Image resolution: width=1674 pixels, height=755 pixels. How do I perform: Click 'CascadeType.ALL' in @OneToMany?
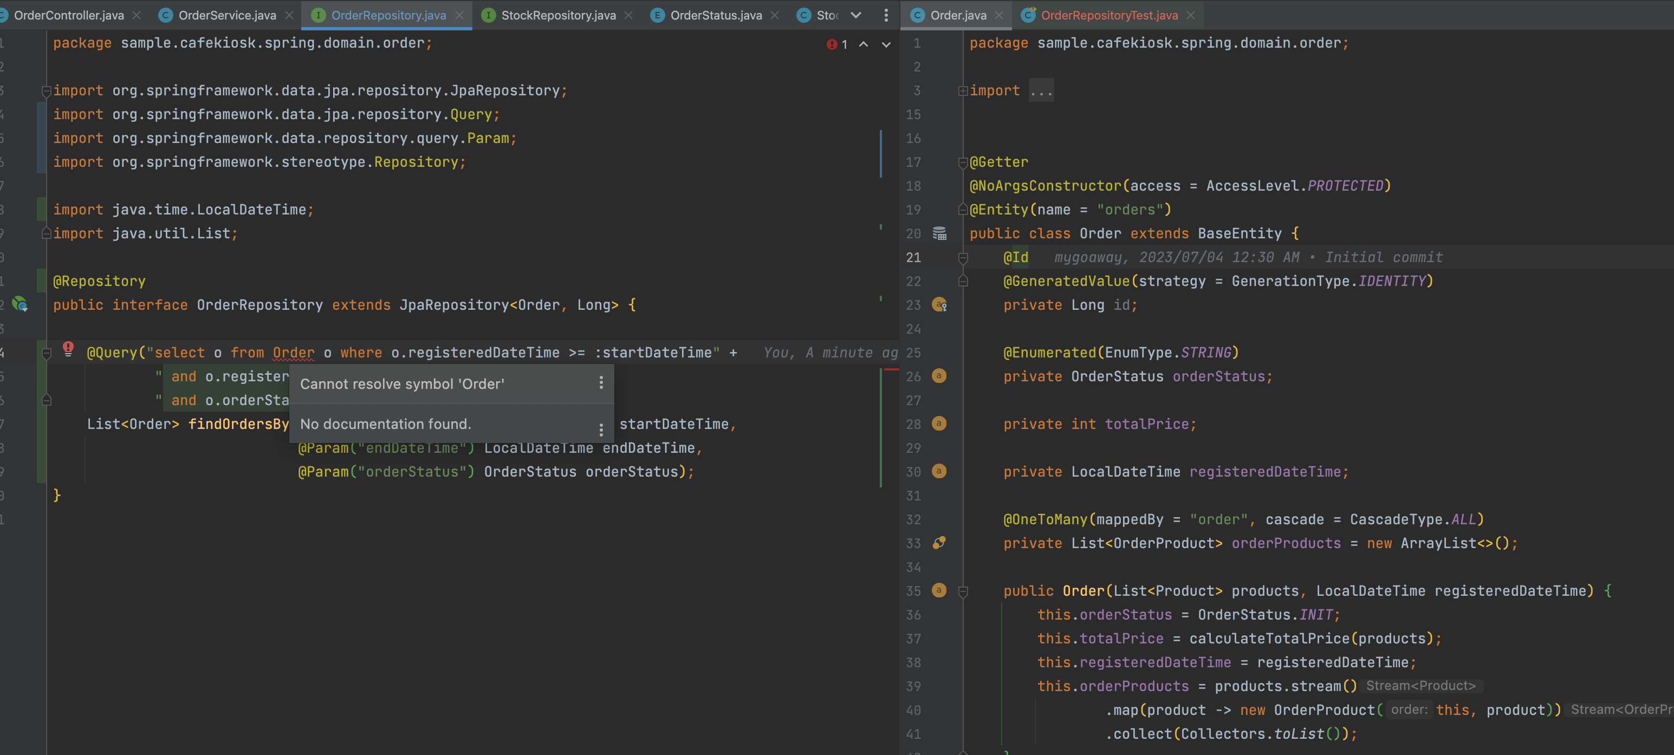tap(1413, 520)
